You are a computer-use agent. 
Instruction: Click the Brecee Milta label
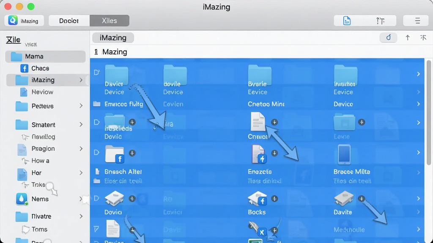point(352,172)
